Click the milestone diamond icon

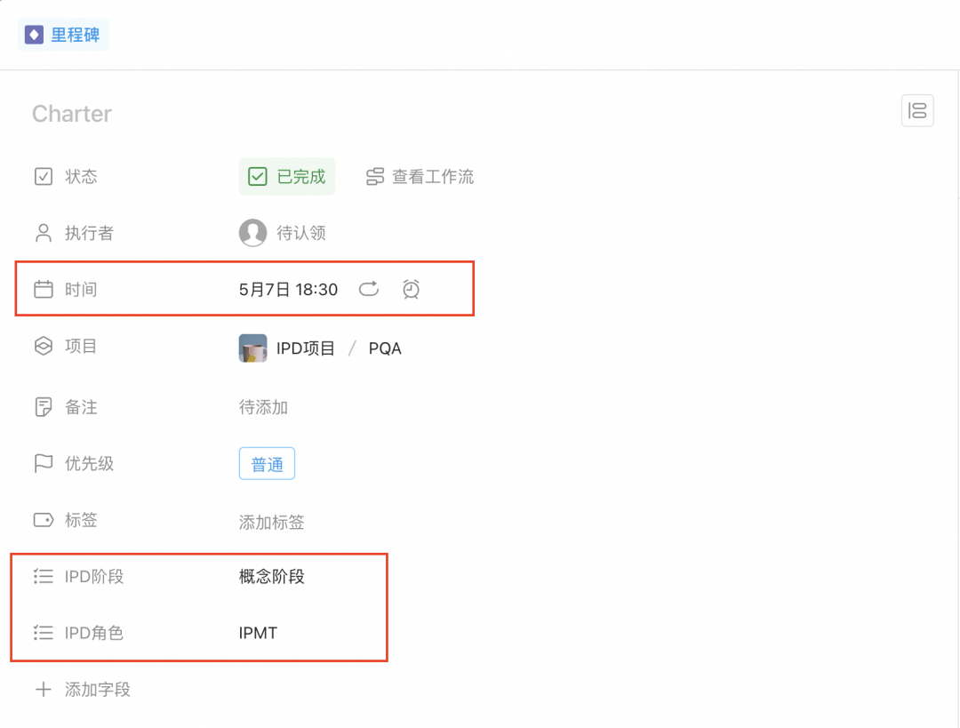click(x=34, y=36)
